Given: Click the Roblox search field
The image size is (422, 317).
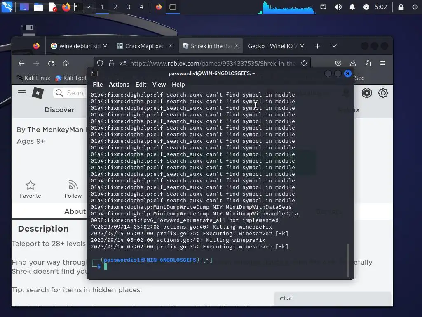Looking at the screenshot, I should (x=70, y=93).
